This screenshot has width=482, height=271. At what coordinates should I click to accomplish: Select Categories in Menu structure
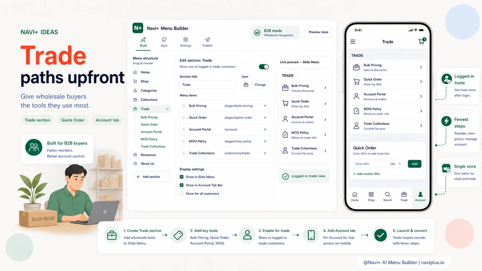(145, 91)
